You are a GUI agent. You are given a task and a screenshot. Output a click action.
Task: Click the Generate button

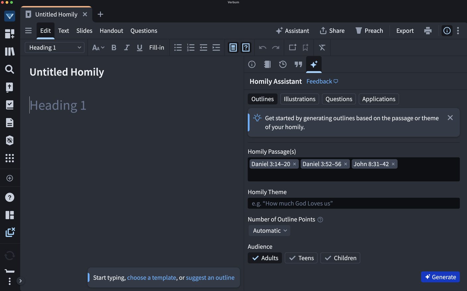point(440,277)
